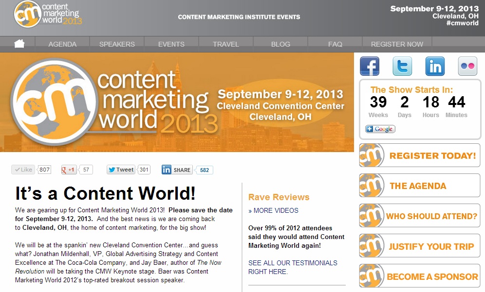The height and width of the screenshot is (292, 485).
Task: Open the Events menu item
Action: (x=171, y=44)
